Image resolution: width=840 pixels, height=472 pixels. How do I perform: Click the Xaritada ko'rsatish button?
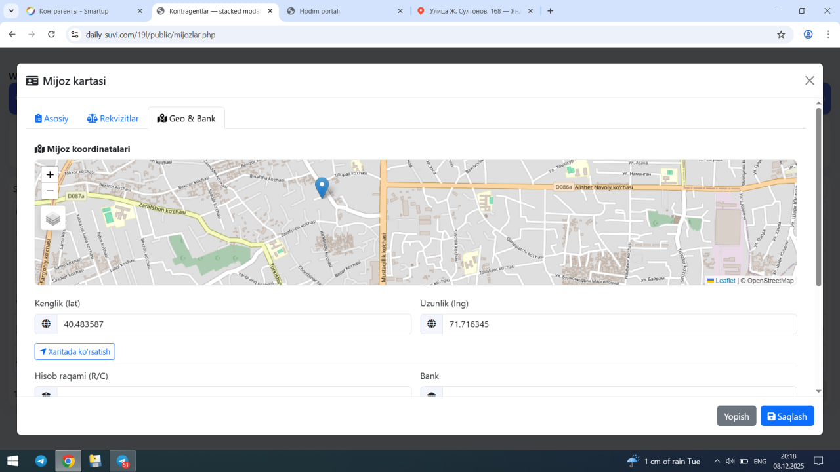pos(75,351)
